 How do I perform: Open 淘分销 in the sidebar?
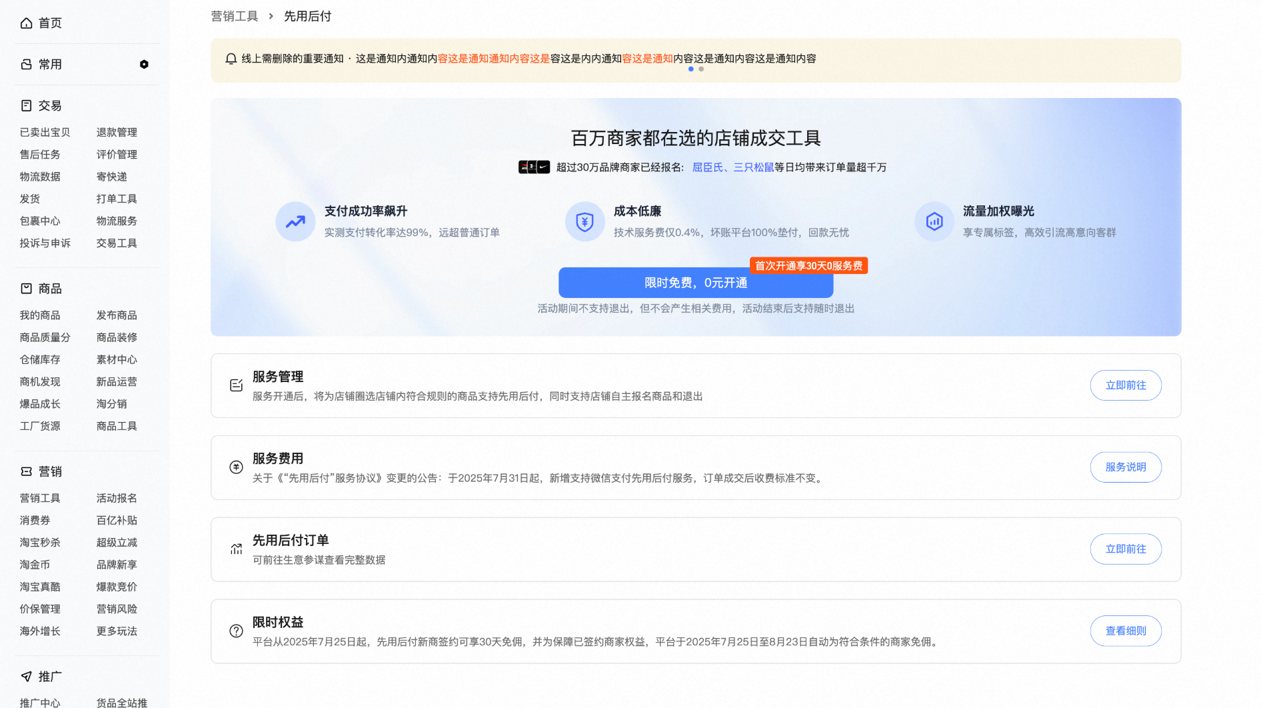coord(111,404)
